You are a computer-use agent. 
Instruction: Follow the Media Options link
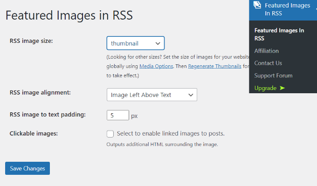tap(156, 66)
